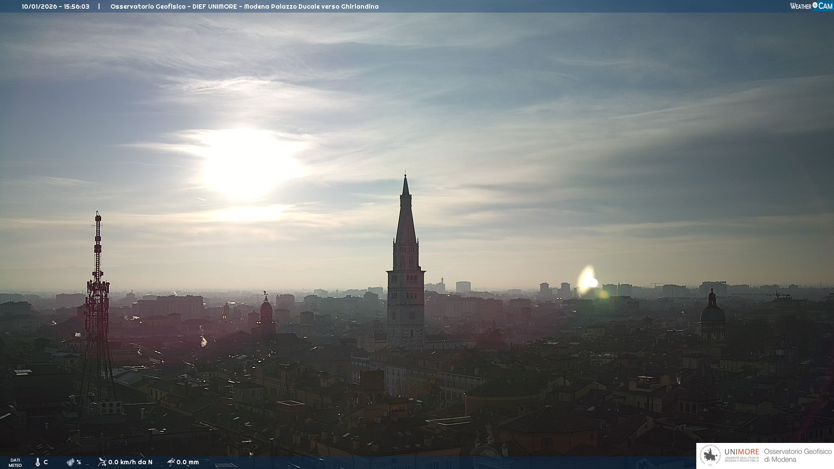Click the Osservatorio Geofisico di Modena text
This screenshot has width=834, height=469.
pyautogui.click(x=798, y=456)
